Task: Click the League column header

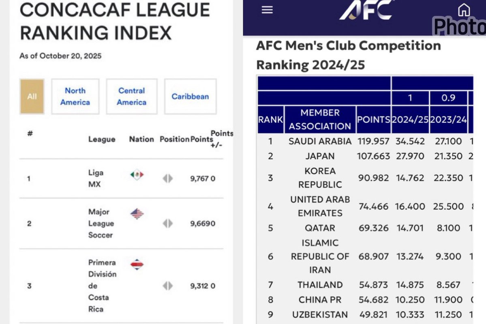Action: point(102,139)
